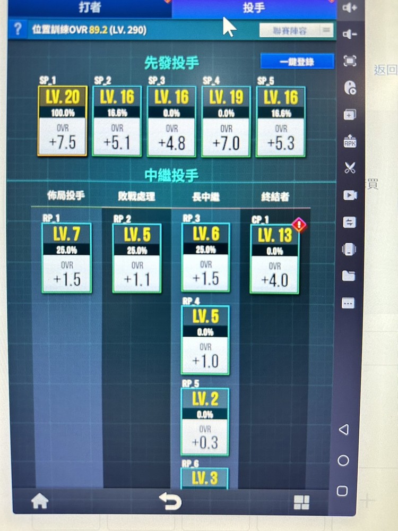Select the RP_3 LV. 6 card
398x531 pixels.
click(x=206, y=257)
